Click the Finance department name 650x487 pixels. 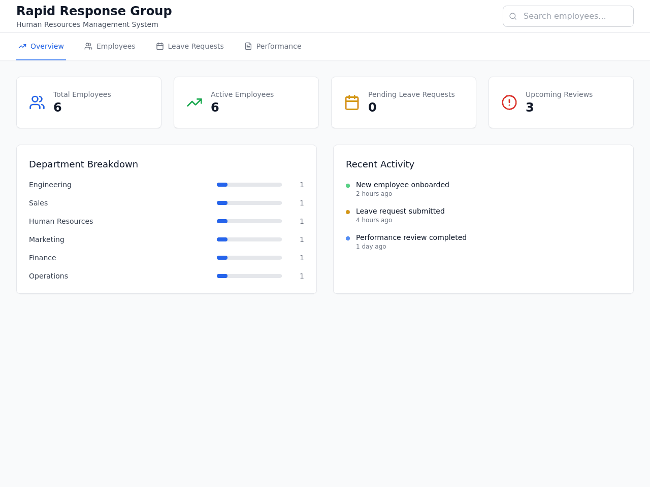tap(43, 258)
